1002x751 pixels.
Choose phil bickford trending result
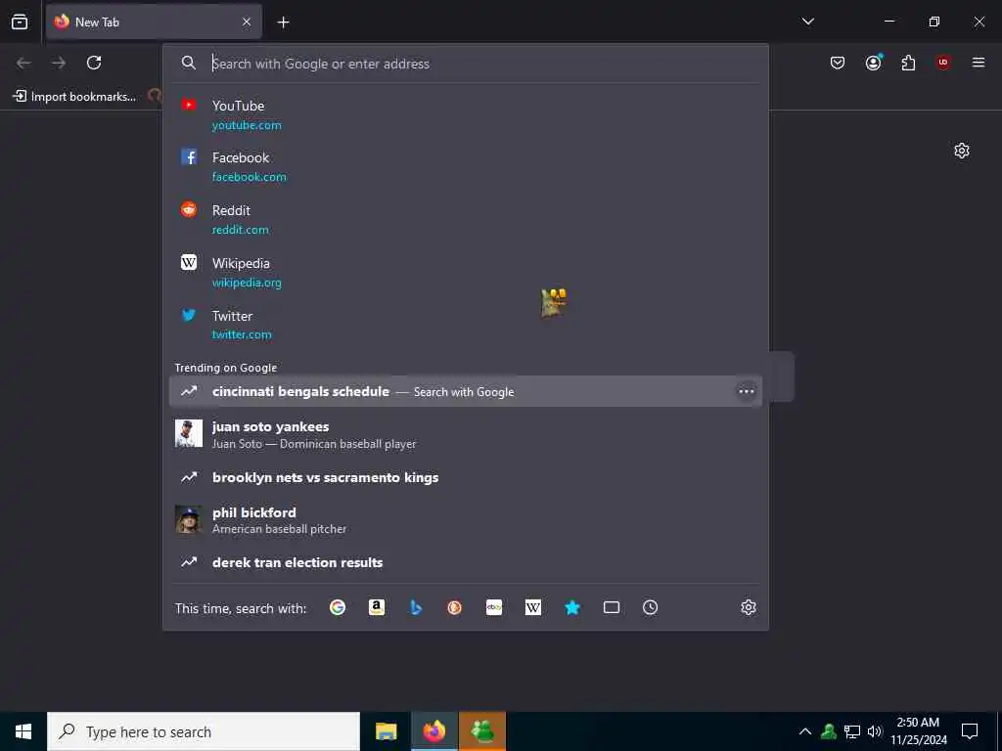(465, 520)
